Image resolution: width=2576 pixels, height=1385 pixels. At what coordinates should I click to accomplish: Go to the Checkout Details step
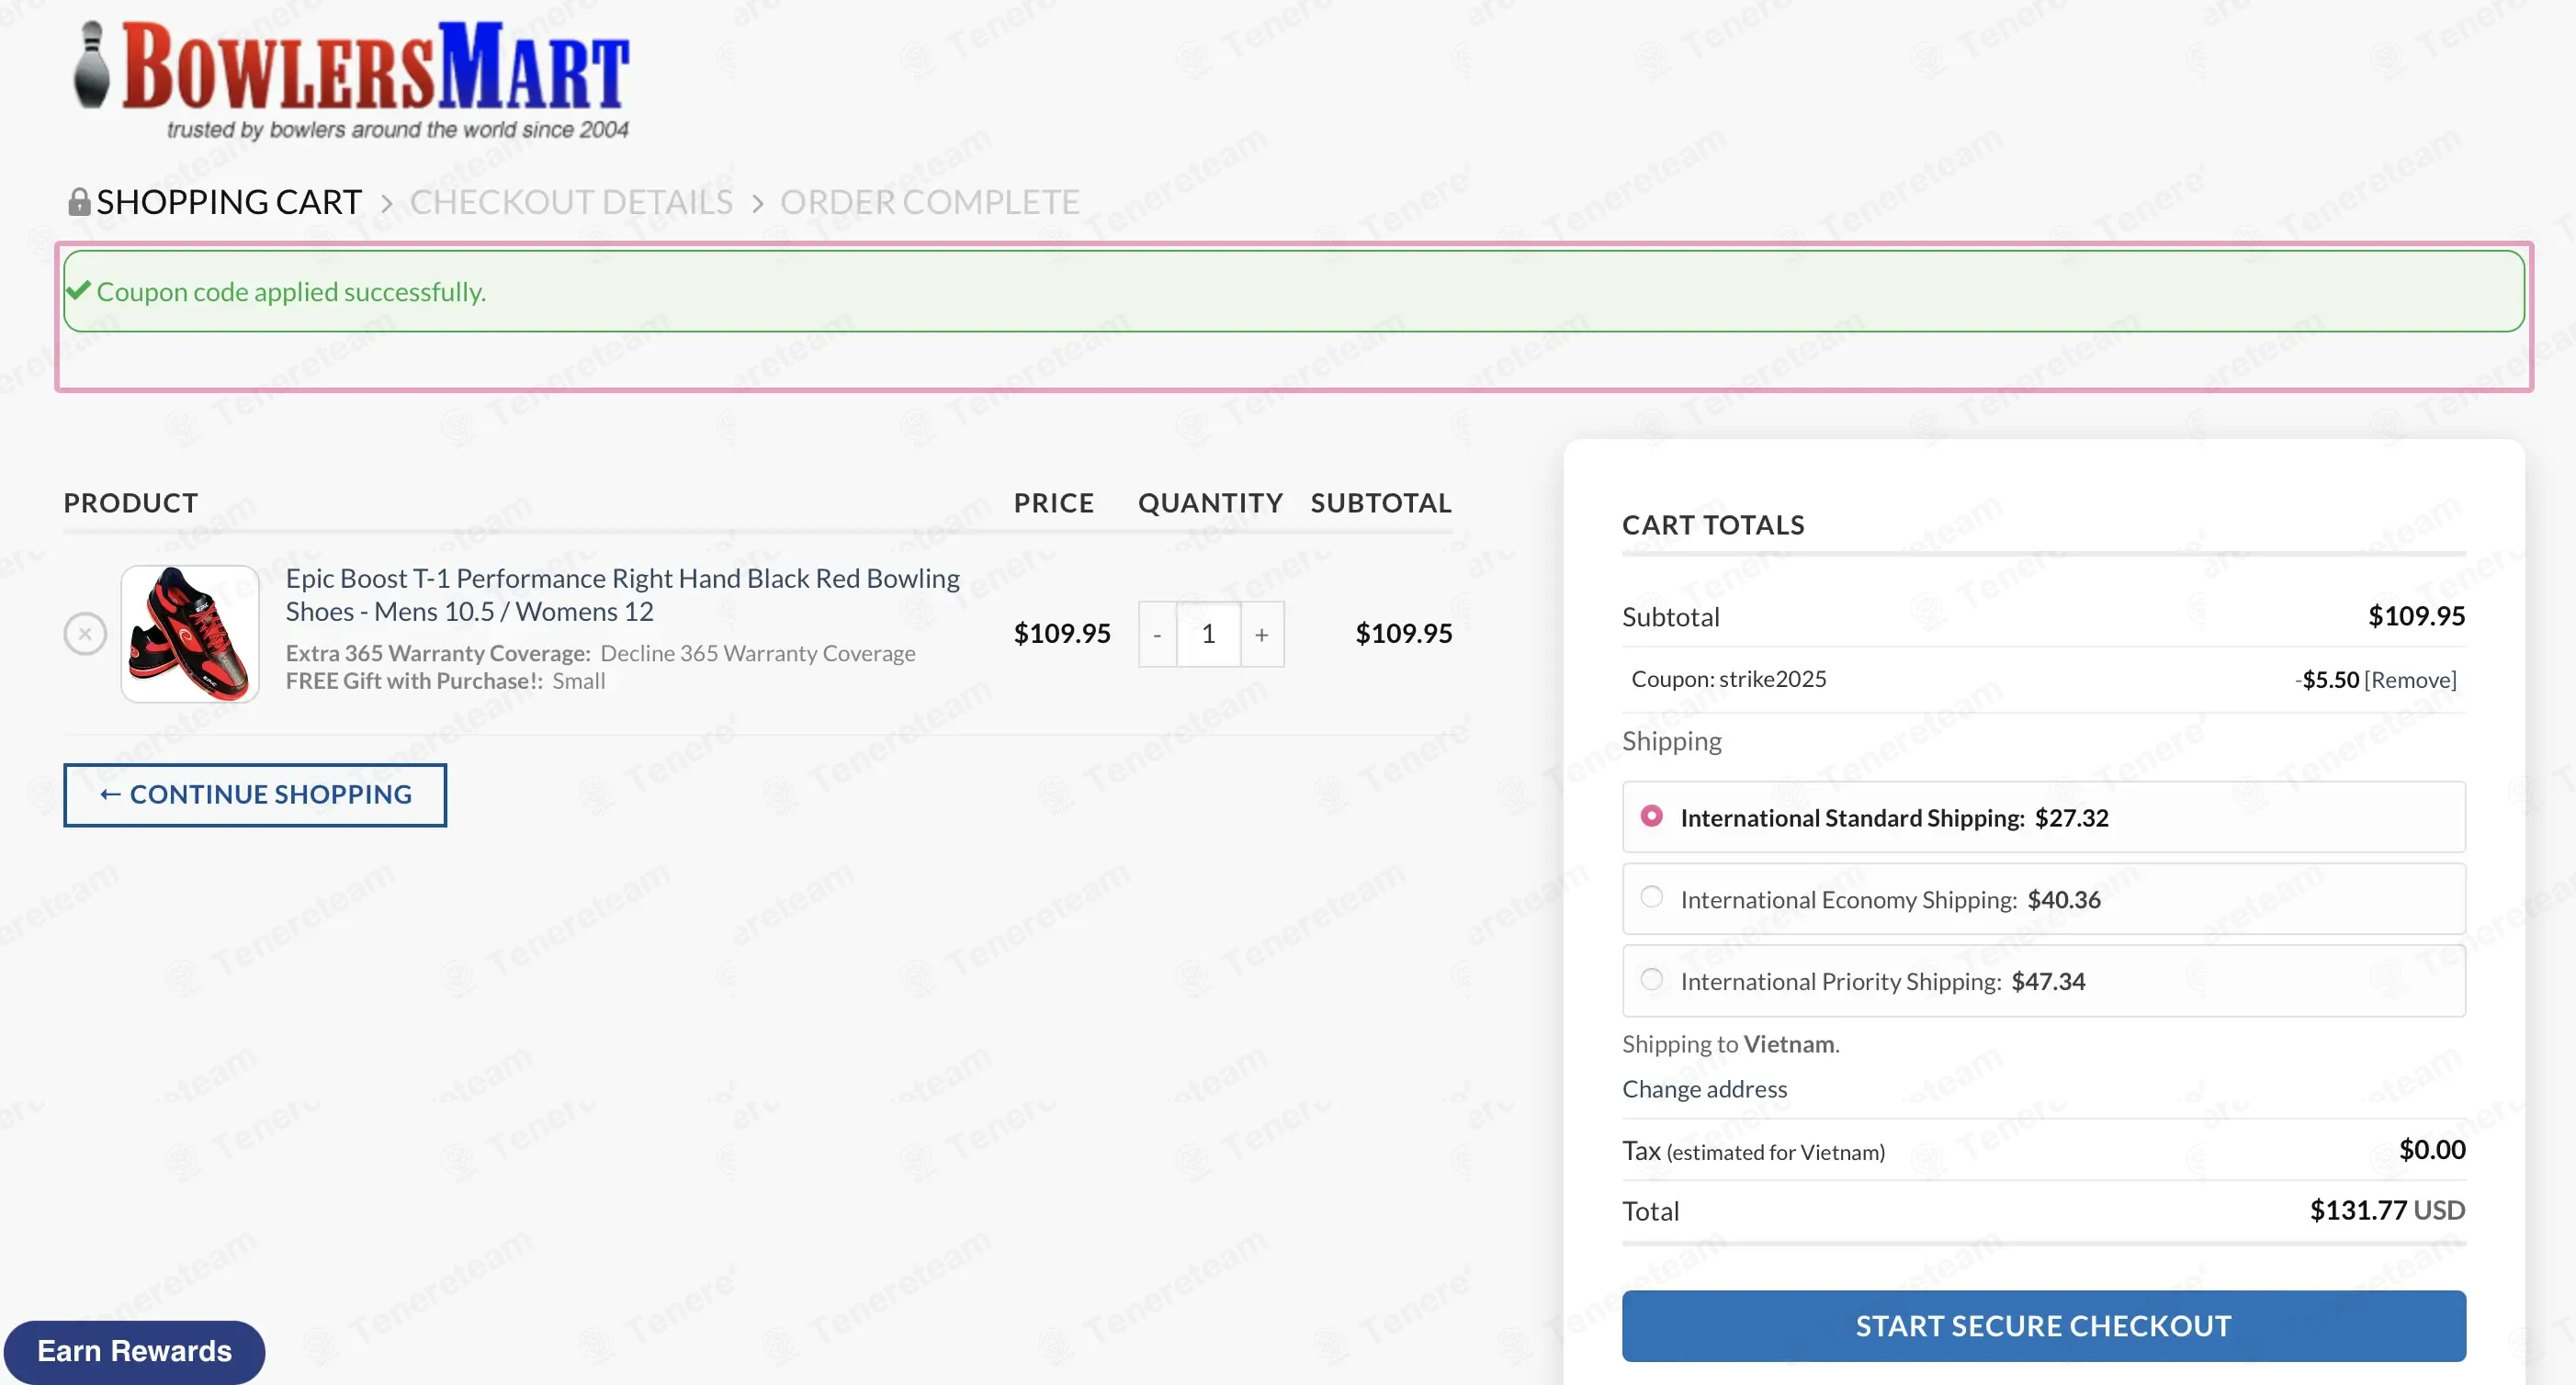[571, 202]
